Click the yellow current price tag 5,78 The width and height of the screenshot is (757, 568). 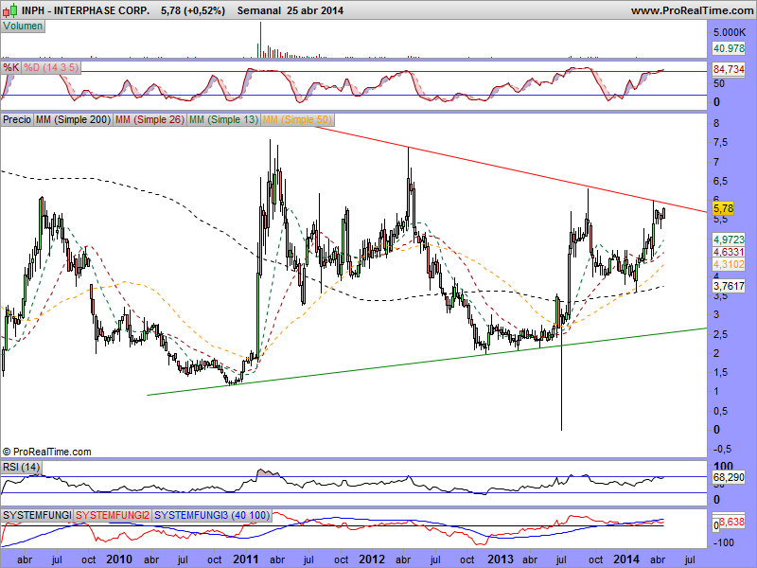click(723, 208)
